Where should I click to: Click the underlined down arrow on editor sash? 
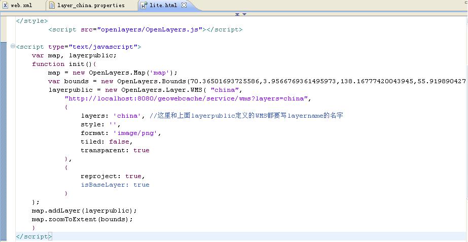pos(237,14)
